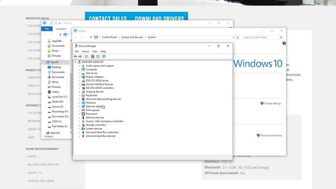336x189 pixels.
Task: Click the Scan for hardware changes monitor icon
Action: coord(104,56)
